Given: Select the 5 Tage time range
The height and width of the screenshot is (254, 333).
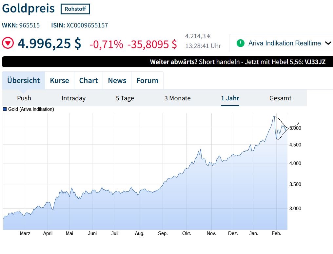Looking at the screenshot, I should [x=125, y=98].
